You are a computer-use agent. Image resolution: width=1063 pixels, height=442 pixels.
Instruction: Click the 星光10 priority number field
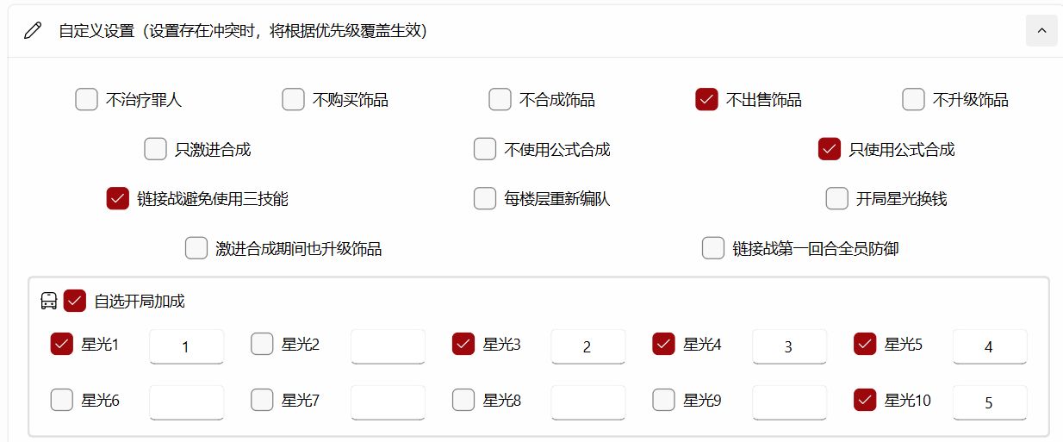(x=989, y=402)
